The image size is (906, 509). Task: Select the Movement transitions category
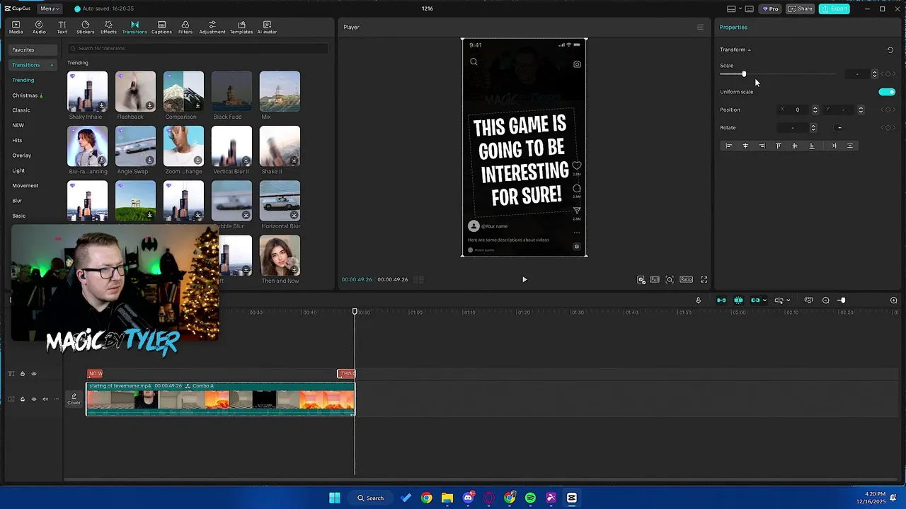pos(25,185)
